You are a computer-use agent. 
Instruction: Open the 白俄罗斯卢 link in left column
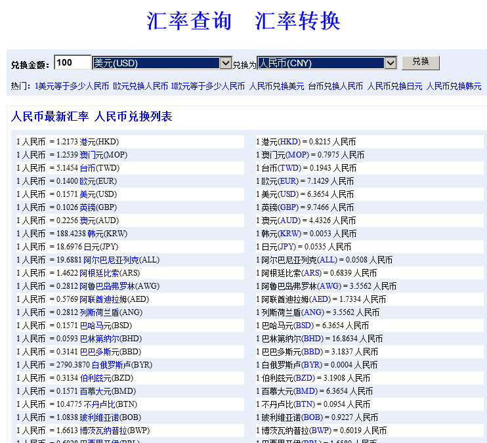(x=111, y=365)
